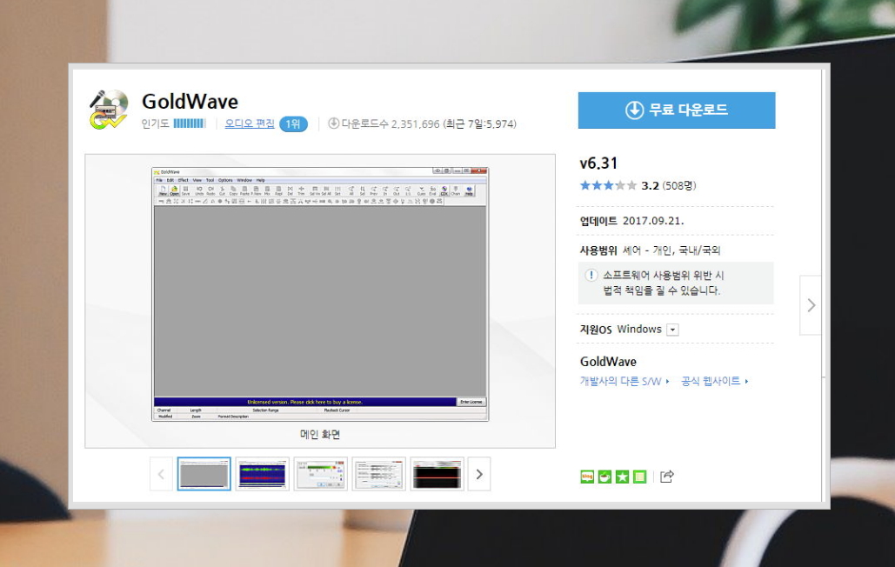
Task: Click the 메인 화면 caption
Action: tap(320, 435)
